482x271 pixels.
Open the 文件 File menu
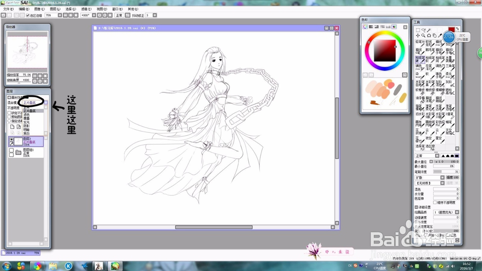point(8,9)
